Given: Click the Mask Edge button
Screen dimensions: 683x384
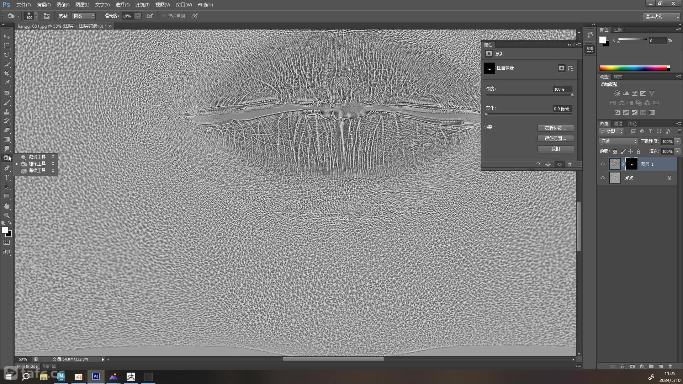Looking at the screenshot, I should 555,128.
